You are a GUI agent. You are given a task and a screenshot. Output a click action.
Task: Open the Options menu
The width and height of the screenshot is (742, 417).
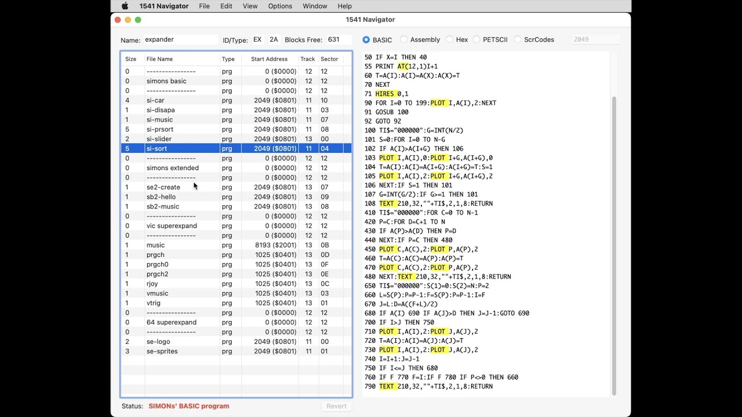pos(280,6)
